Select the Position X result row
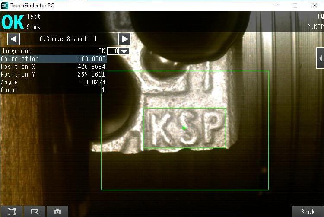Image resolution: width=324 pixels, height=217 pixels. [53, 67]
